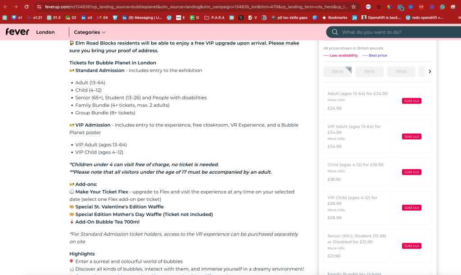Click Sold out badge on Child ticket
The width and height of the screenshot is (461, 275).
411,172
